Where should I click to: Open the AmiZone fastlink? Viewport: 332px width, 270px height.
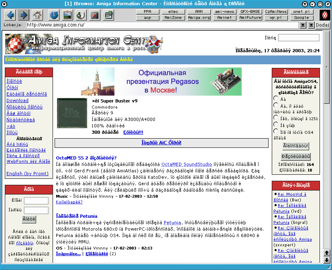click(x=173, y=18)
